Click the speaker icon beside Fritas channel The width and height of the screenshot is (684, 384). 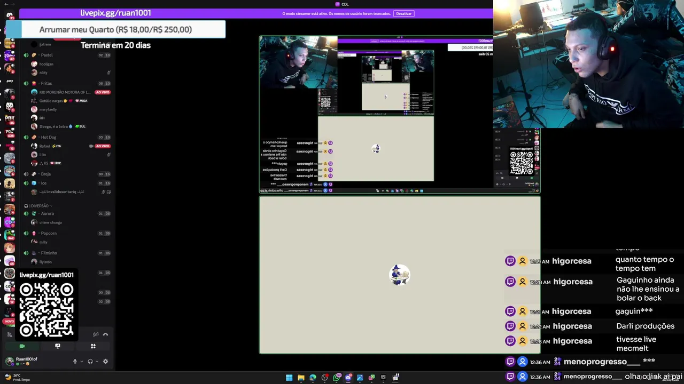coord(26,83)
